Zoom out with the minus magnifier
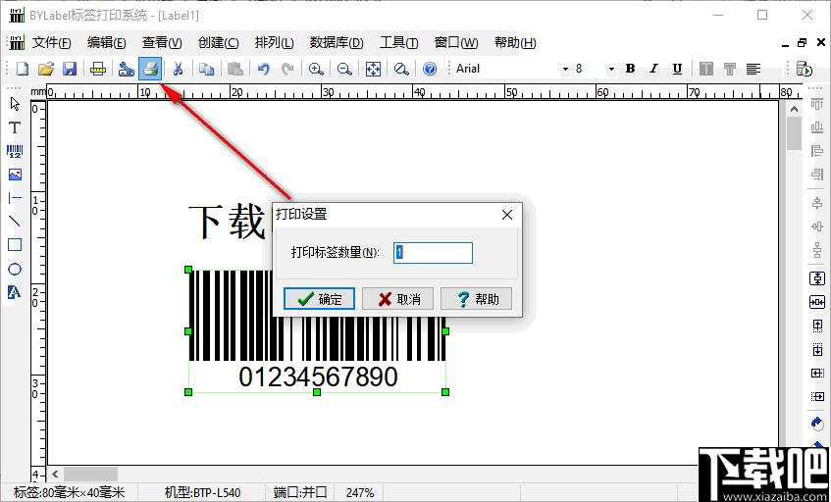The width and height of the screenshot is (831, 502). pos(345,69)
